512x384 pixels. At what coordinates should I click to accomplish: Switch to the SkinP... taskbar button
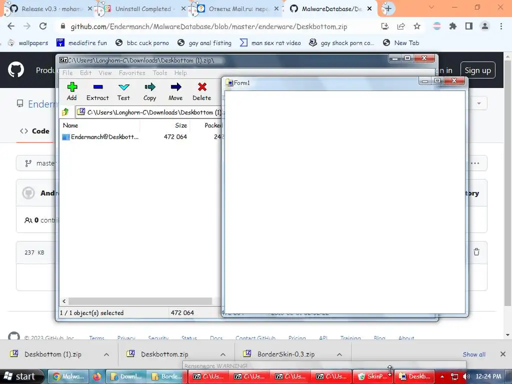[x=373, y=376]
